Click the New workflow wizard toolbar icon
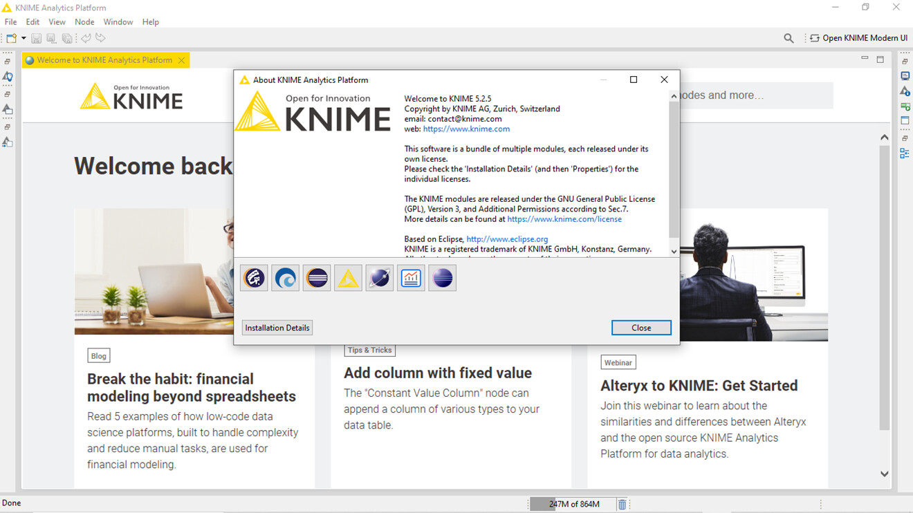 [11, 39]
